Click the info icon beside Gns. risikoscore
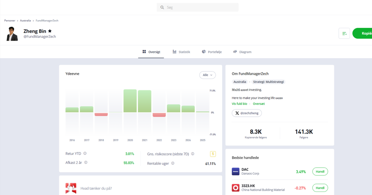 (193, 154)
